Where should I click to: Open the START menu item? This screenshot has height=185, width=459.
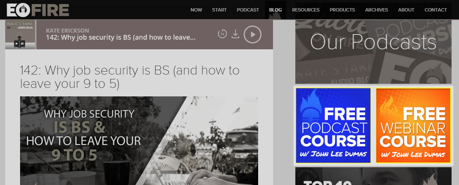pyautogui.click(x=219, y=10)
